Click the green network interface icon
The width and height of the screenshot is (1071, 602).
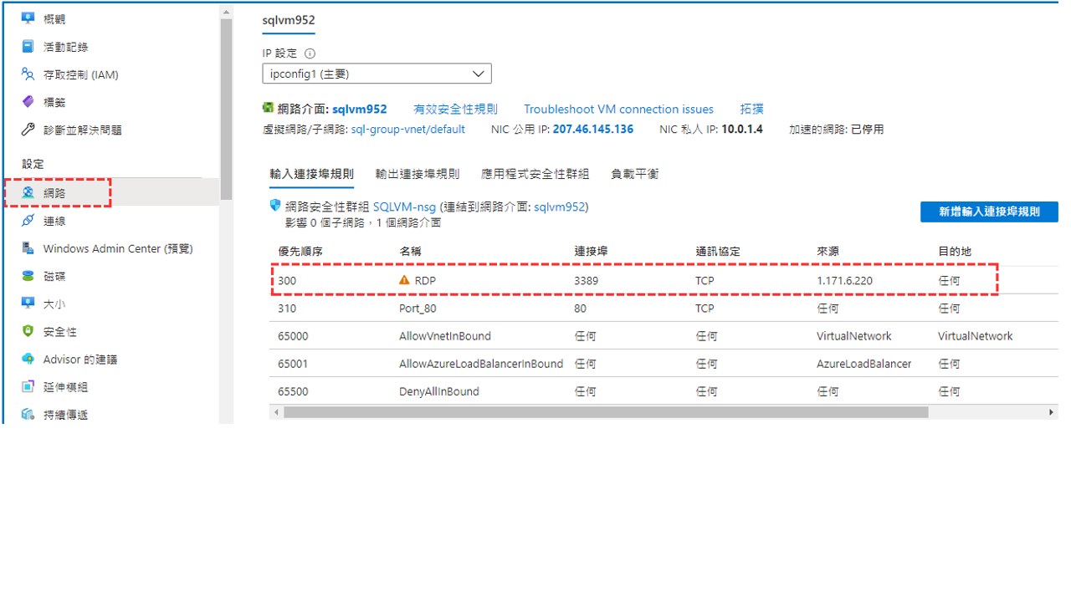tap(268, 108)
